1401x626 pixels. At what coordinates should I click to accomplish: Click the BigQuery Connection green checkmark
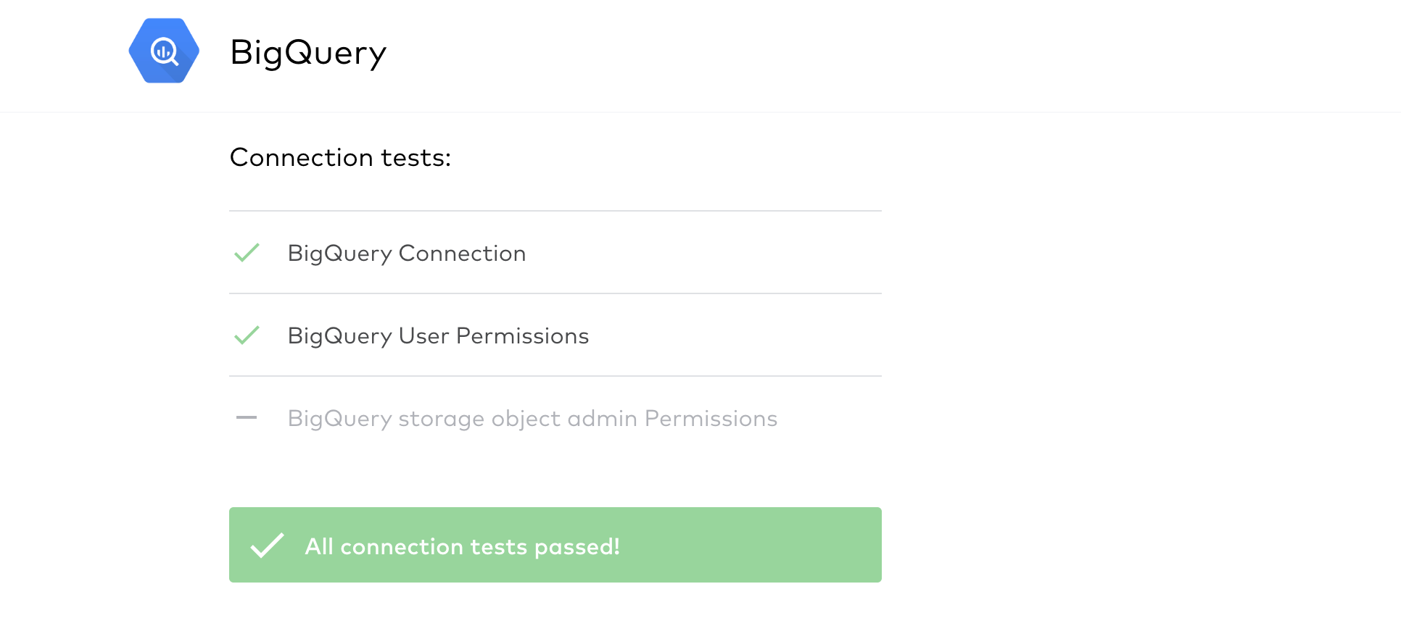click(247, 253)
